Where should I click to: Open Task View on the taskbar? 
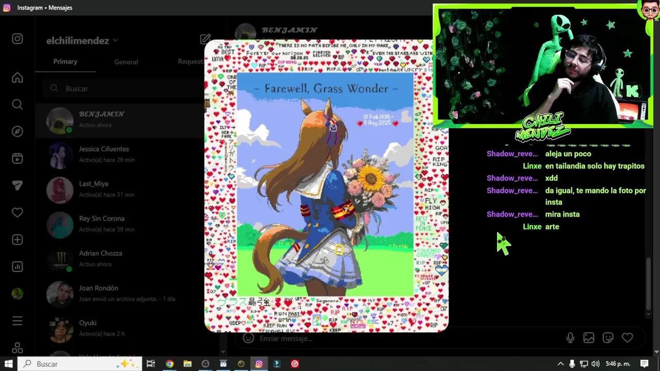coord(151,364)
